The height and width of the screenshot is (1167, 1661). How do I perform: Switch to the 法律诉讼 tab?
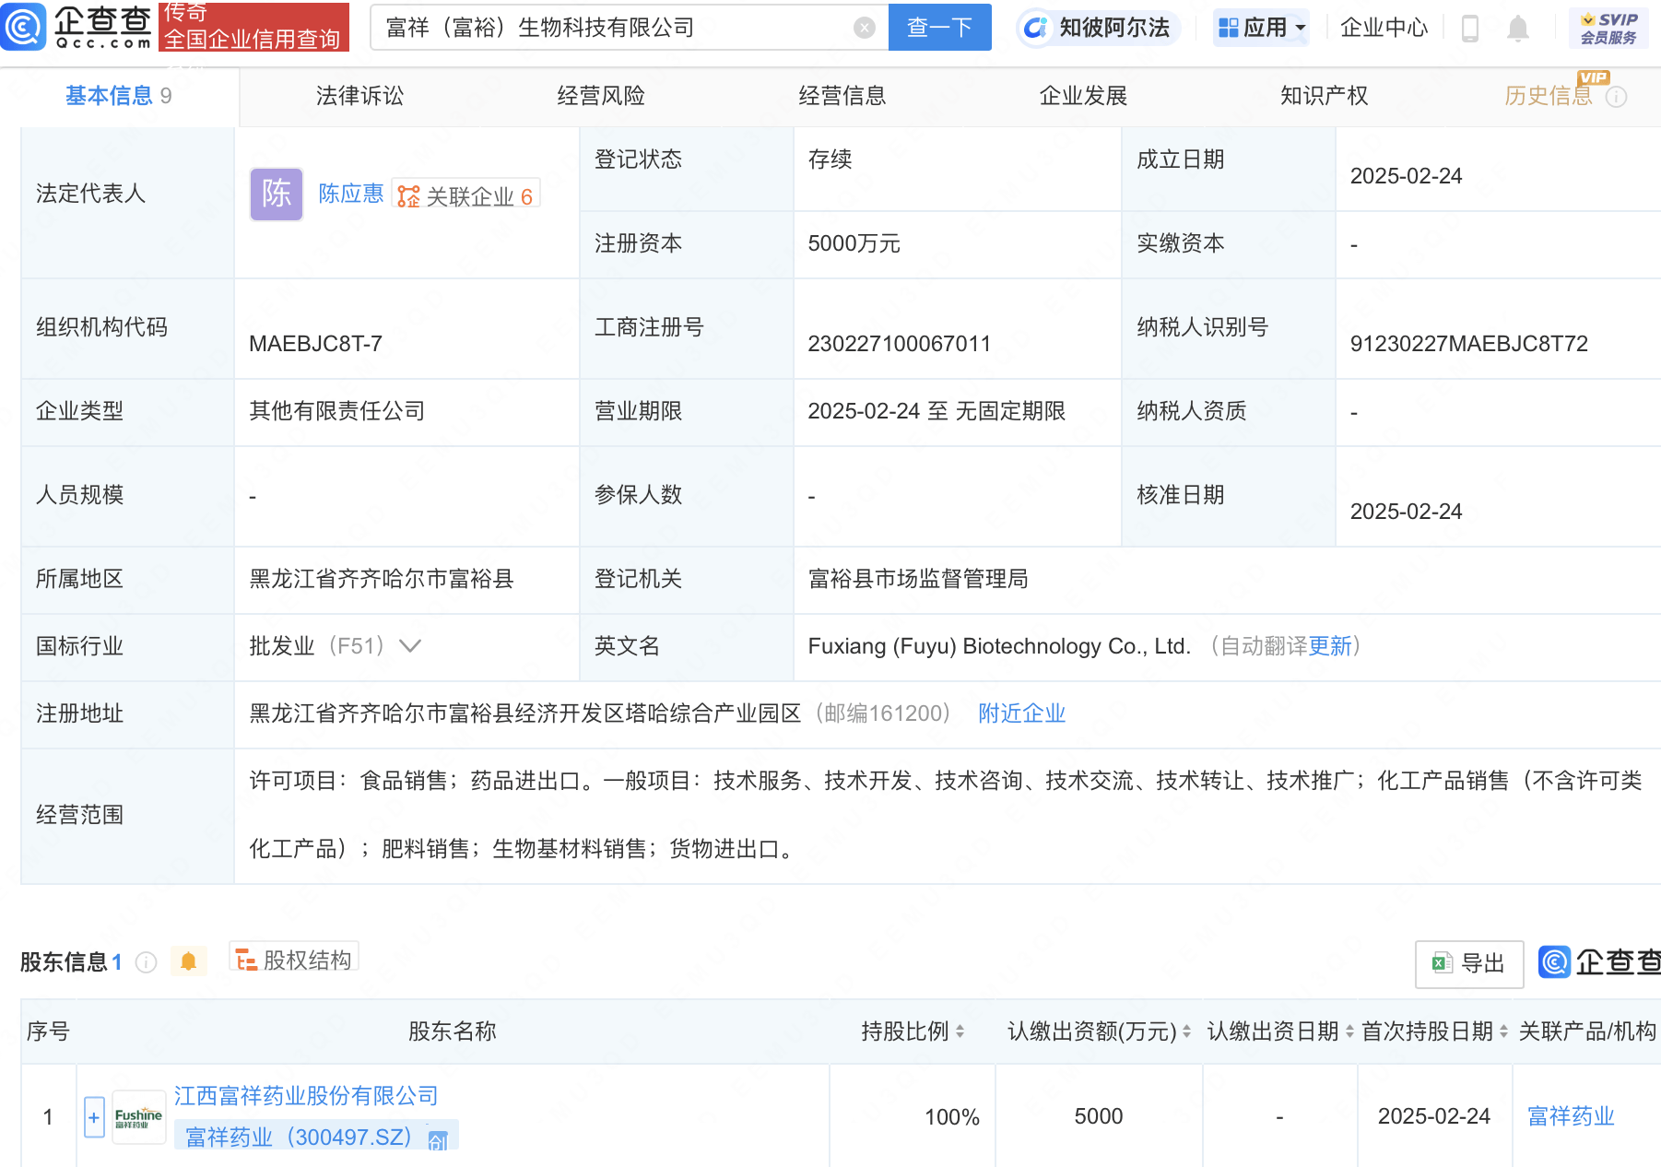[359, 96]
